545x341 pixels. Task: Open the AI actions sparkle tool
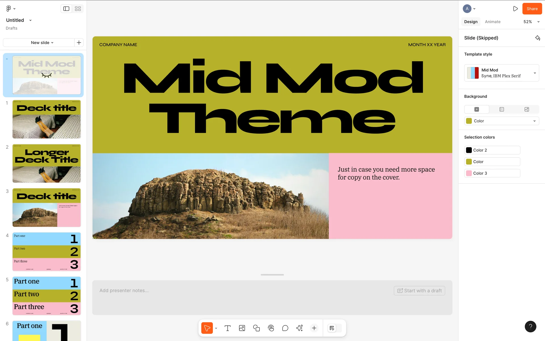[299, 328]
